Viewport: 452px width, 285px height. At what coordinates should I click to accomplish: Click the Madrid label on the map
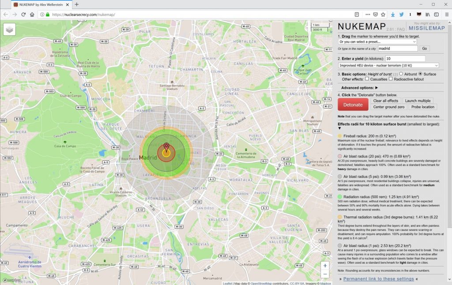(x=148, y=158)
